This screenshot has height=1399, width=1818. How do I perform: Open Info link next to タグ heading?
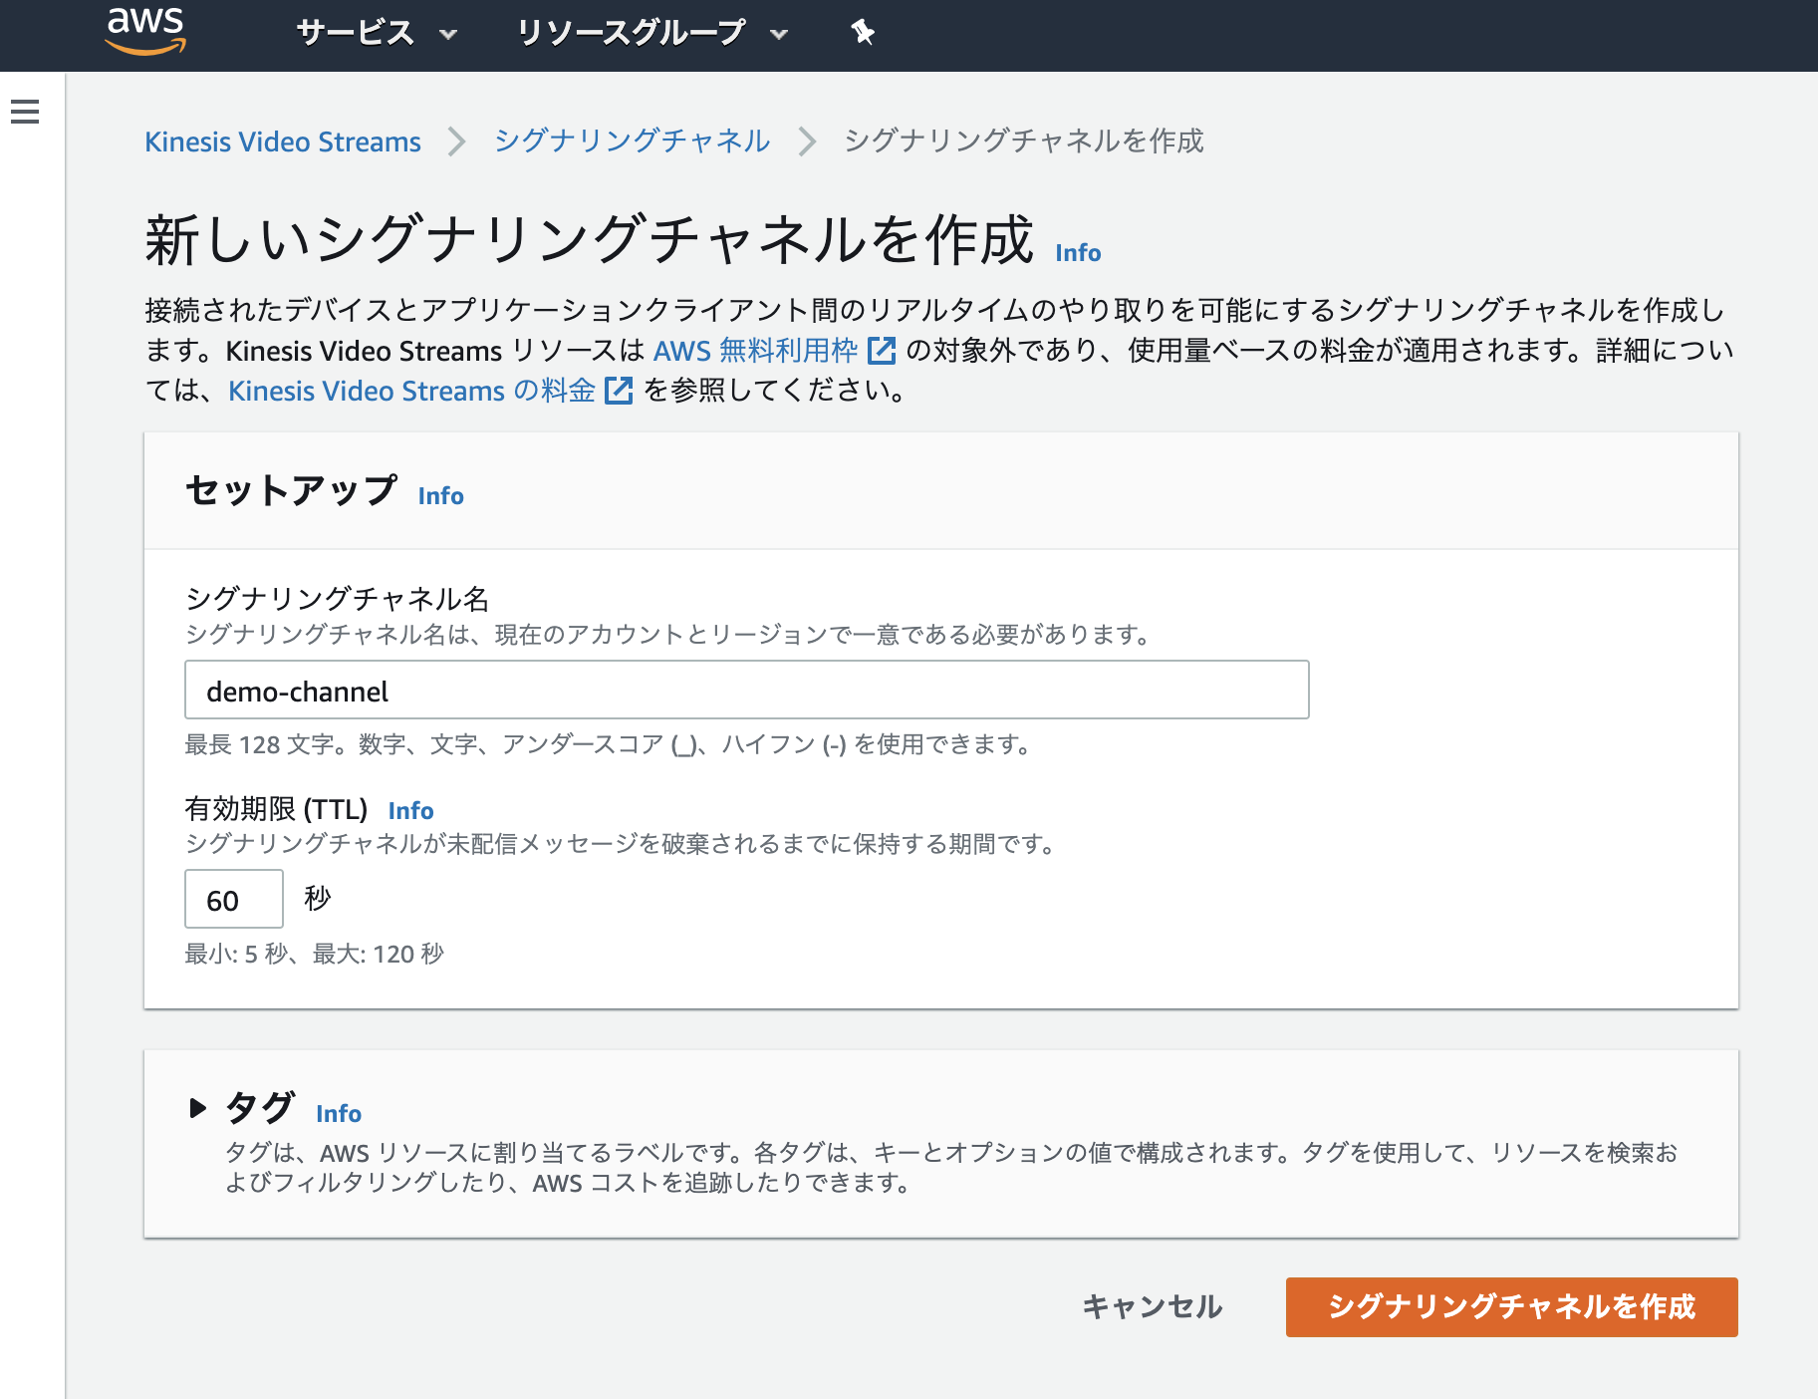point(339,1114)
